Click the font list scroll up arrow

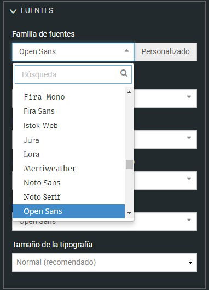tap(130, 92)
